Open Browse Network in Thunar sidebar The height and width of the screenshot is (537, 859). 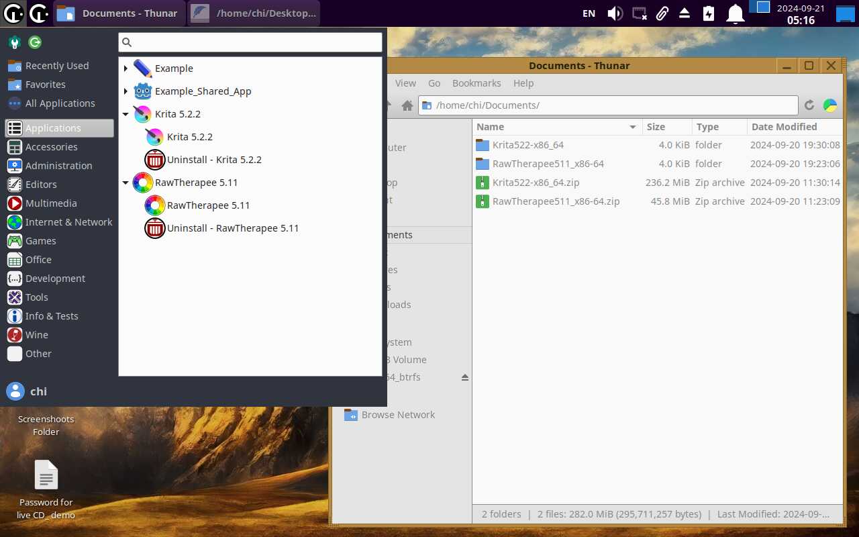tap(390, 415)
